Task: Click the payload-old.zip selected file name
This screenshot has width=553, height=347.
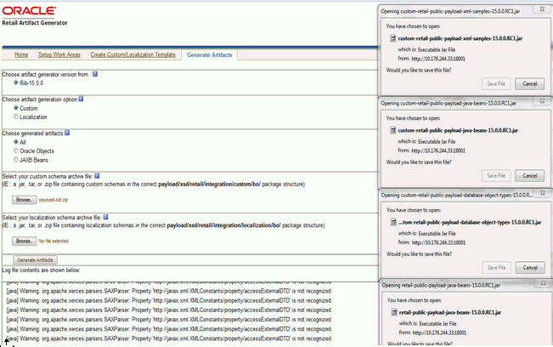Action: pos(54,200)
